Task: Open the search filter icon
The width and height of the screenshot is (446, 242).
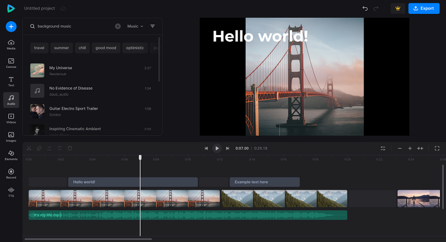Action: pyautogui.click(x=153, y=26)
